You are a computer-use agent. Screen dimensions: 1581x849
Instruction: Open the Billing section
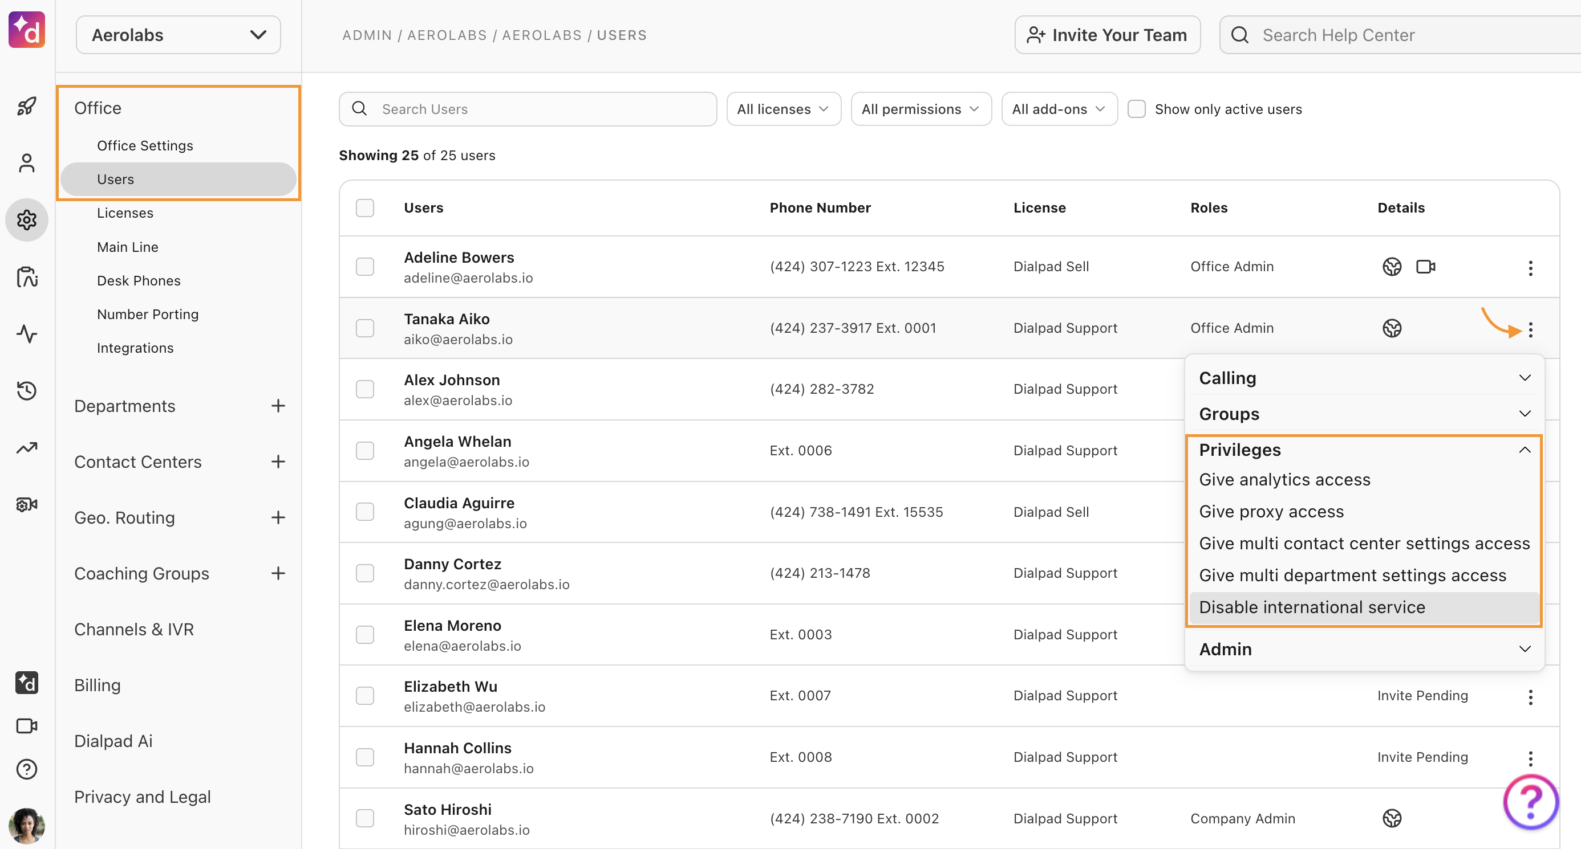pos(98,685)
